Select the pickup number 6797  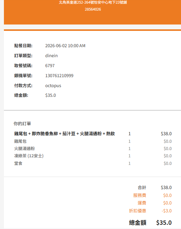click(50, 66)
